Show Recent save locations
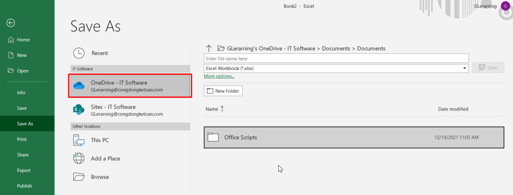The image size is (513, 195). pos(130,53)
